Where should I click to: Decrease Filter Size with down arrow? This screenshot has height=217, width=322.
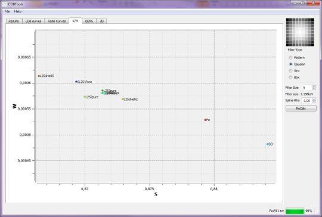[x=314, y=89]
